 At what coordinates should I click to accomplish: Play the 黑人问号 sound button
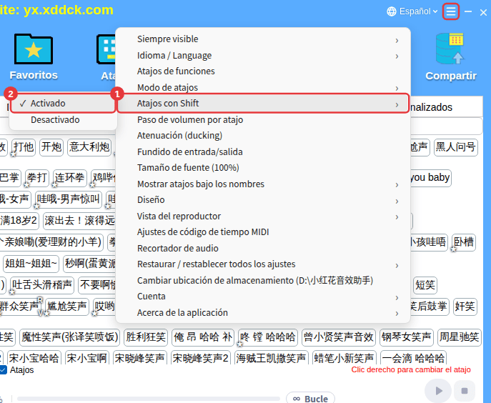455,147
